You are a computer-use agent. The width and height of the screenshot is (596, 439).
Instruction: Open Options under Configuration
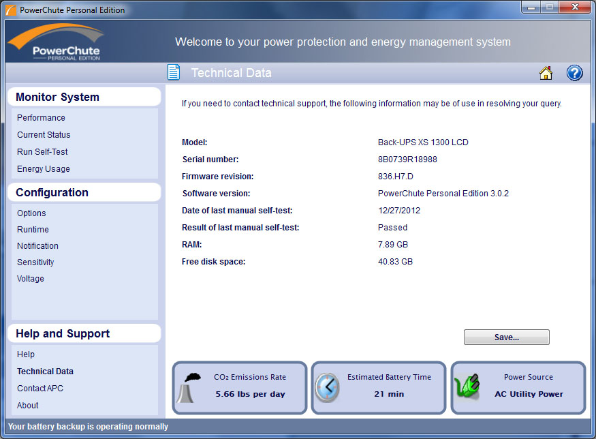click(x=31, y=213)
